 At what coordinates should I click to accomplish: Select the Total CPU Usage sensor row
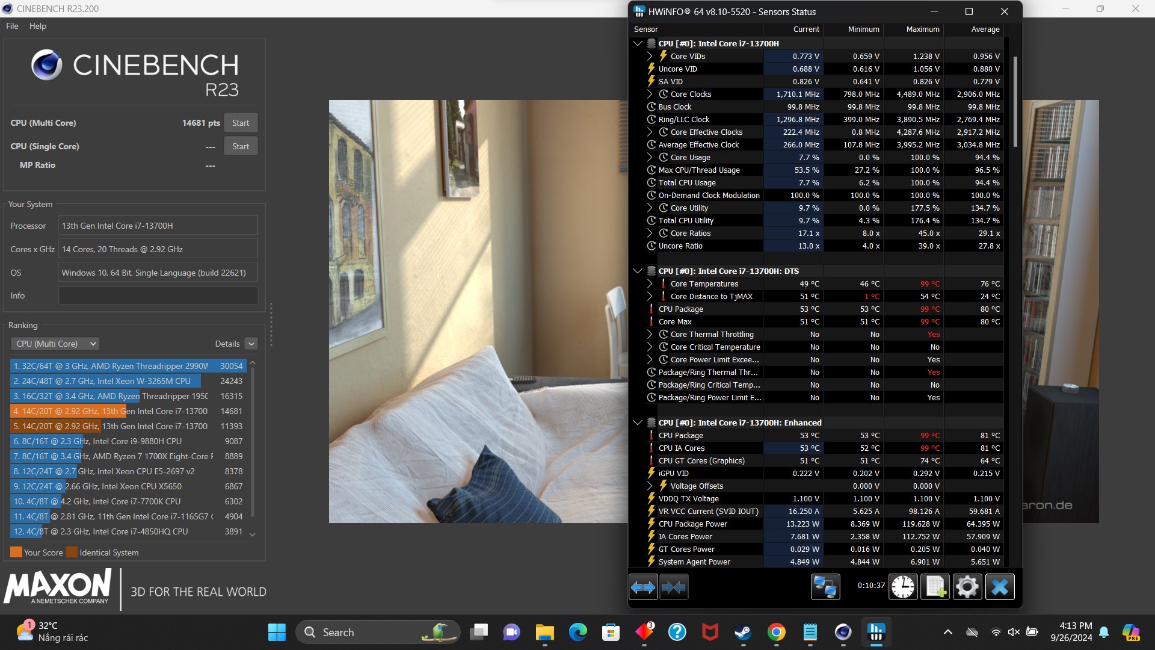[817, 182]
